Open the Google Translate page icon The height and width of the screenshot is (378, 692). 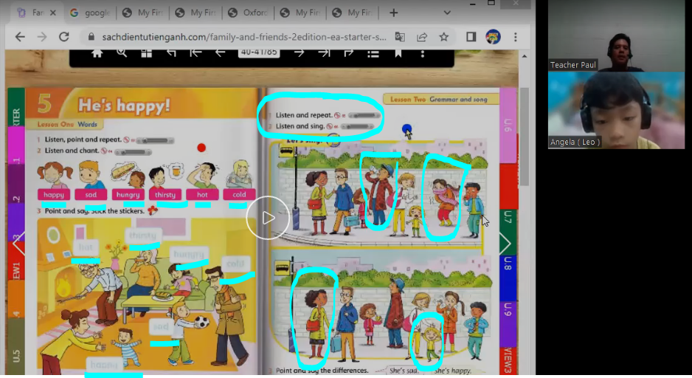(x=400, y=37)
